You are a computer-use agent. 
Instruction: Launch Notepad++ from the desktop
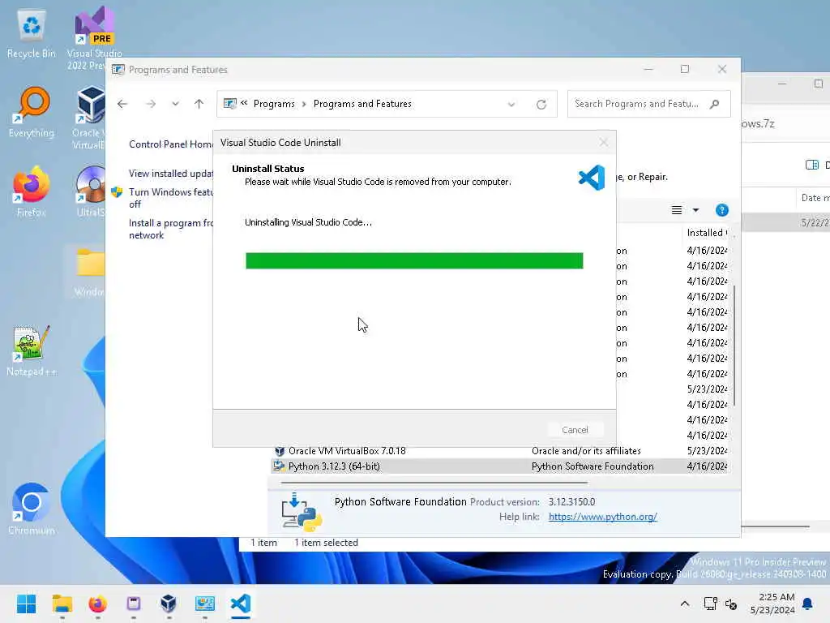(32, 350)
